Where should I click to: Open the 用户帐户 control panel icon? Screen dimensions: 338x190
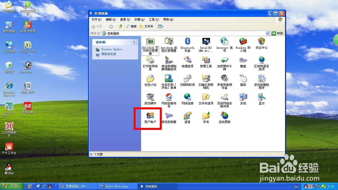click(x=150, y=118)
